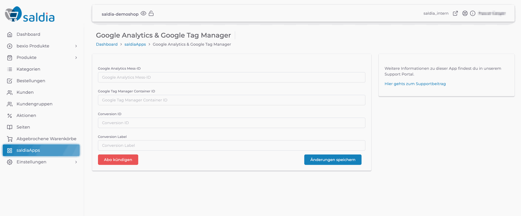
Task: Click the Einstellungen gear icon
Action: [10, 162]
